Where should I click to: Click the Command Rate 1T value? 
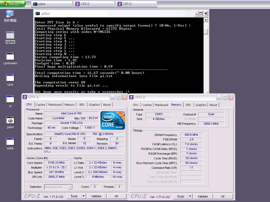click(x=191, y=168)
